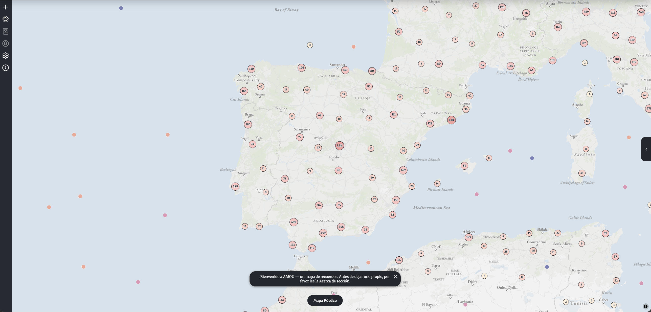
Task: Open the 111 cluster east of Soria
Action: pyautogui.click(x=394, y=115)
